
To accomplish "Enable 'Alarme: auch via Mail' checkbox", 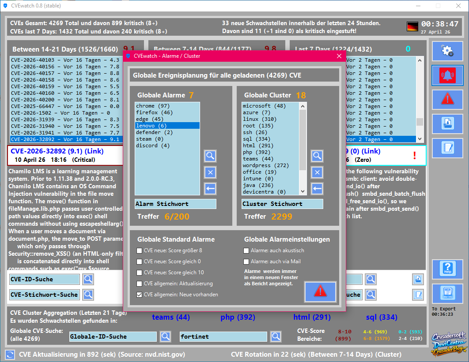I will click(246, 261).
